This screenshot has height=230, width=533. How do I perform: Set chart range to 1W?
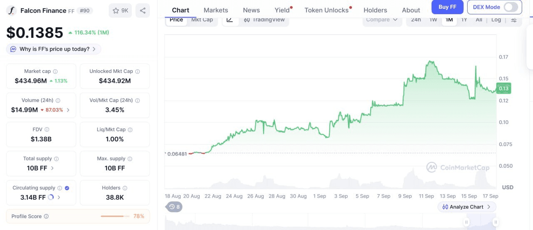(433, 20)
